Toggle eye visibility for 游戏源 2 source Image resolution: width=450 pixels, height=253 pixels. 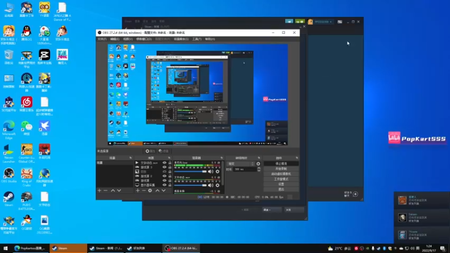click(x=164, y=176)
